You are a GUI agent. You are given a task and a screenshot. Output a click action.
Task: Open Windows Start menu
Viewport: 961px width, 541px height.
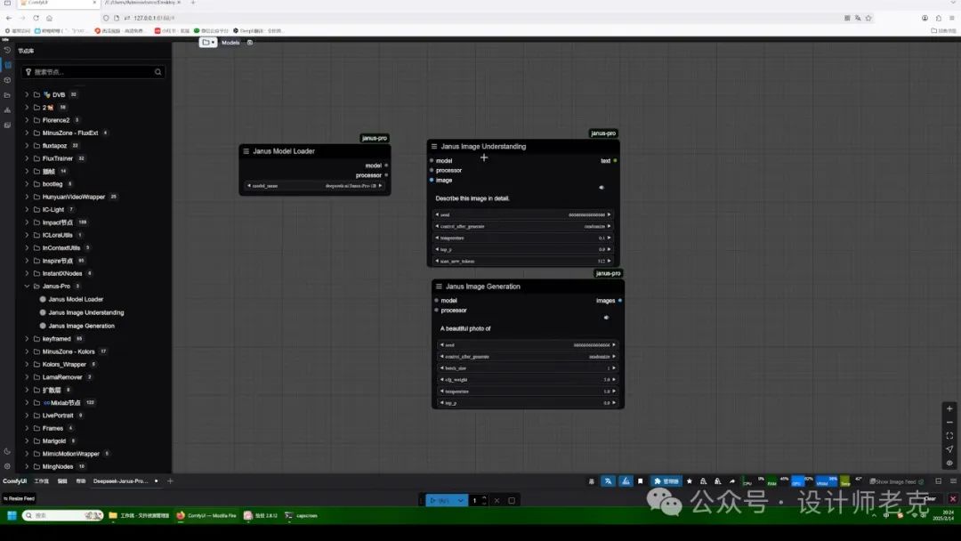point(12,515)
